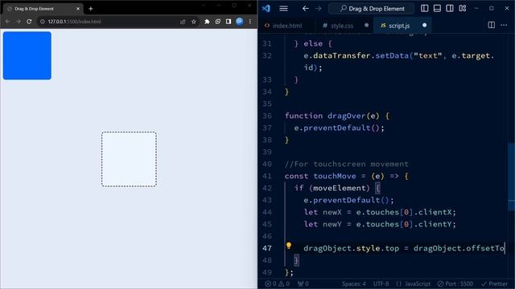Viewport: 515px width, 289px height.
Task: Click the dashed drop zone box
Action: (129, 159)
